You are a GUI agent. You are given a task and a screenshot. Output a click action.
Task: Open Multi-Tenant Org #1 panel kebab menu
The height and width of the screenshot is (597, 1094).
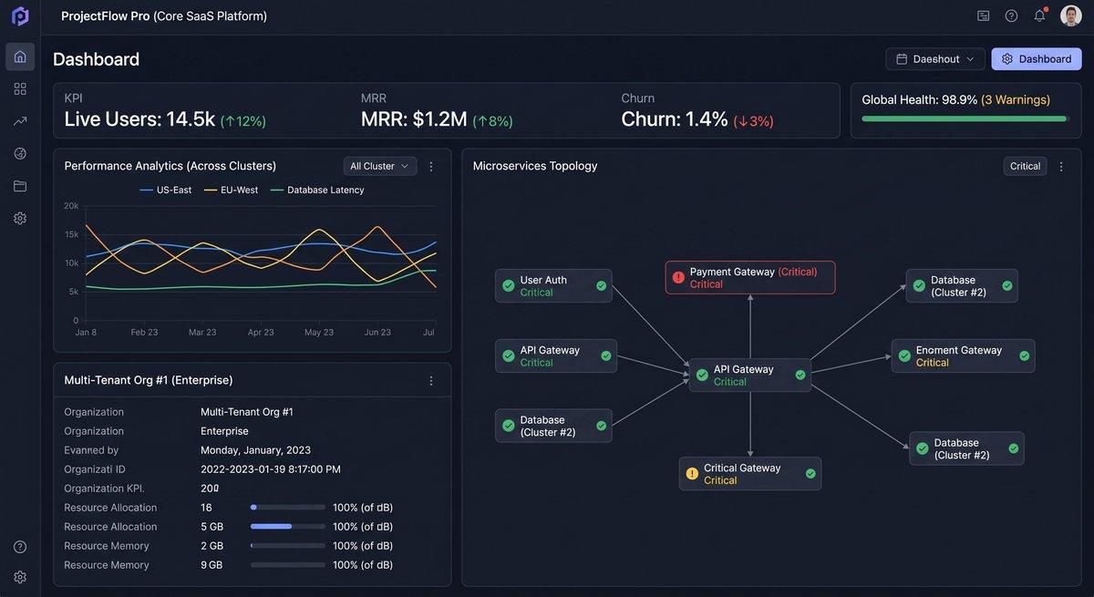[x=431, y=381]
